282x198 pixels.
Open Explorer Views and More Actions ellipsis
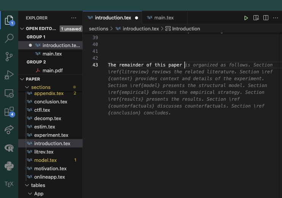tap(74, 18)
